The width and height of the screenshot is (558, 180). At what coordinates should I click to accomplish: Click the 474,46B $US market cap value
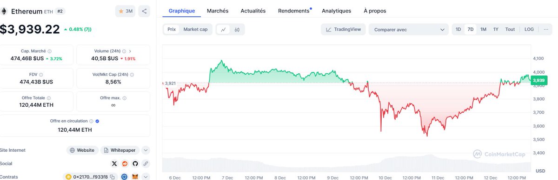pos(27,58)
